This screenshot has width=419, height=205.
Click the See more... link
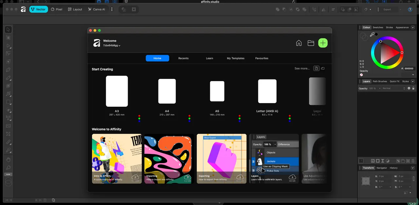[x=302, y=68]
